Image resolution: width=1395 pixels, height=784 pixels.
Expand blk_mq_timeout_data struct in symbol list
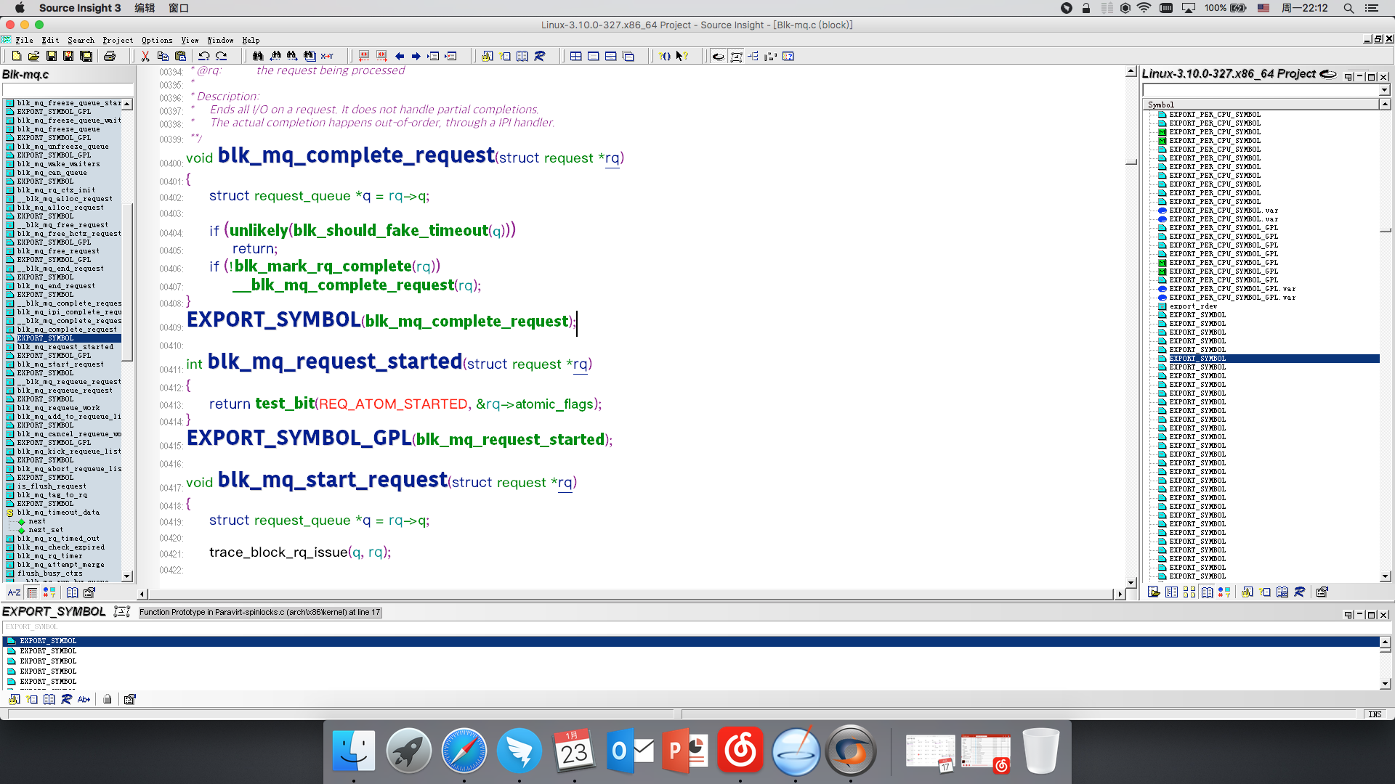pos(10,513)
